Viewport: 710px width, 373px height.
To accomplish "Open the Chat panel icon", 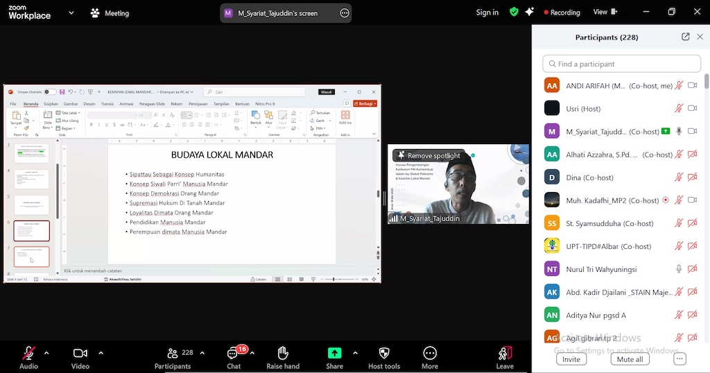I will coord(234,354).
